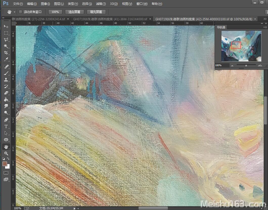The height and width of the screenshot is (210, 268).
Task: Select the Smudge finger tool
Action: pos(6,106)
